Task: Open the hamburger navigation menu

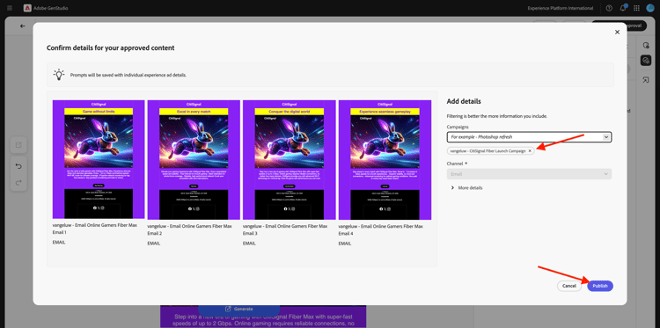Action: (x=10, y=8)
